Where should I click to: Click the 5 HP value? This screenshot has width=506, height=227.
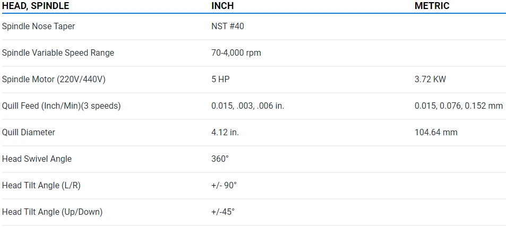220,79
